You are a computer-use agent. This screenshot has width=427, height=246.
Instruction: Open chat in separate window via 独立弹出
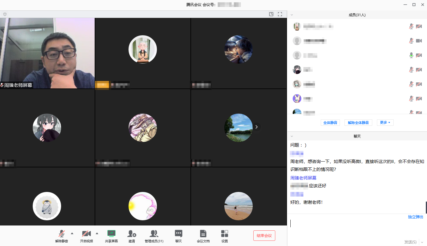415,217
